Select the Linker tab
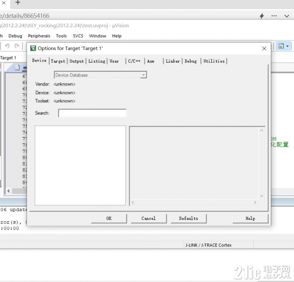The height and width of the screenshot is (282, 294). coord(173,61)
